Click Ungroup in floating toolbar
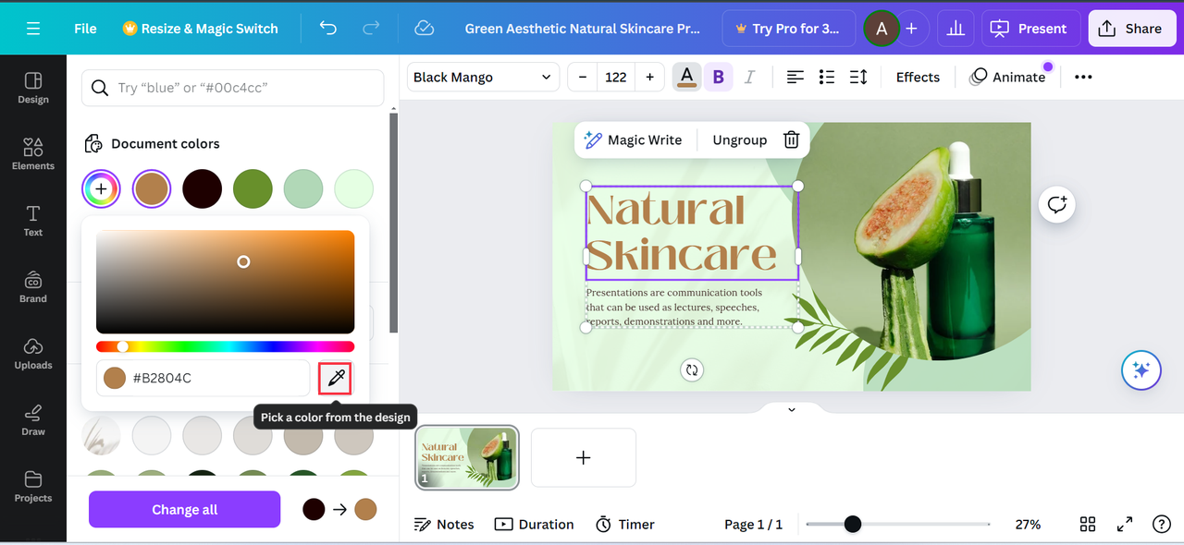 point(739,139)
